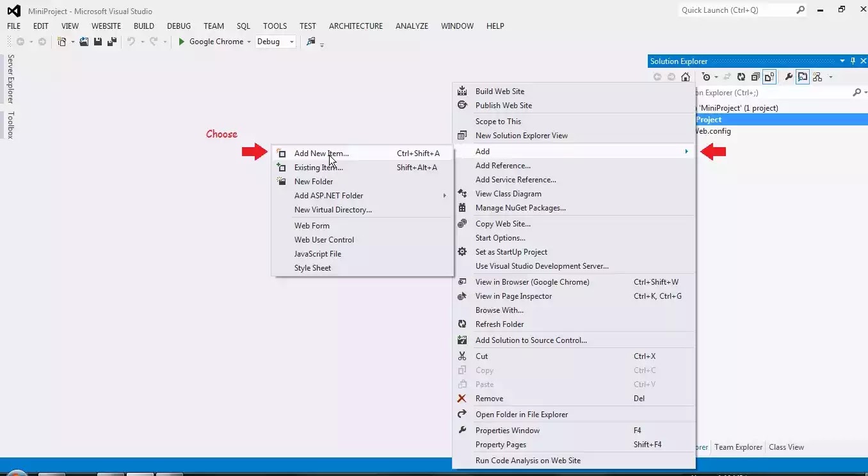Open Solution Explorer toolbar options arrow
The width and height of the screenshot is (868, 476).
click(x=831, y=77)
